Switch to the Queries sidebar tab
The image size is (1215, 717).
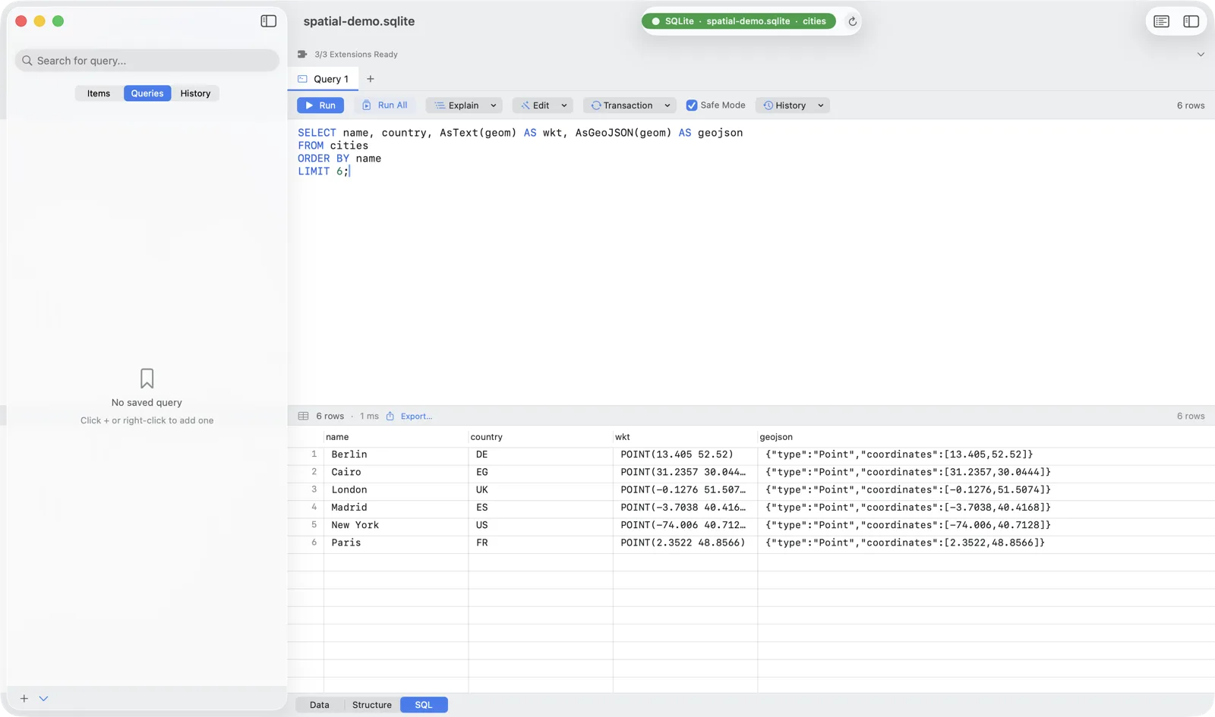[147, 93]
